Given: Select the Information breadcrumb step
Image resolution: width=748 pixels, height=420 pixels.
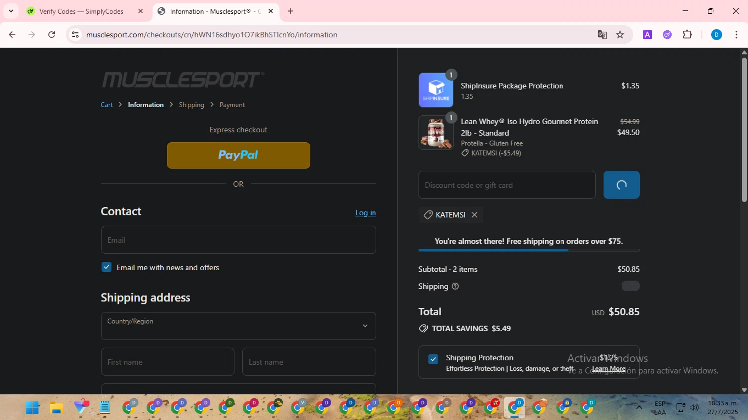Looking at the screenshot, I should click(146, 105).
